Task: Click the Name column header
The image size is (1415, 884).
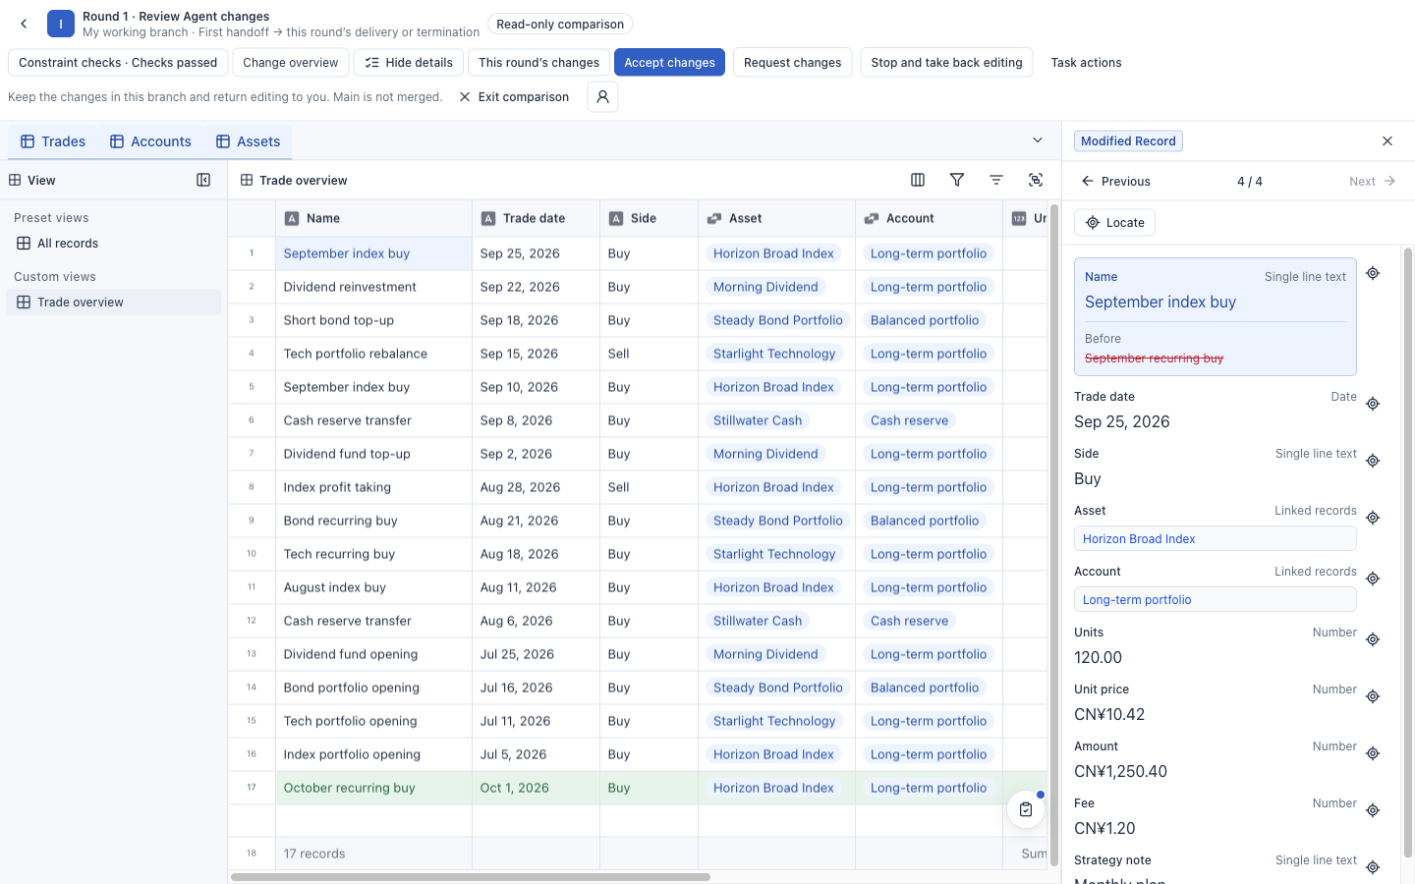Action: pyautogui.click(x=373, y=219)
